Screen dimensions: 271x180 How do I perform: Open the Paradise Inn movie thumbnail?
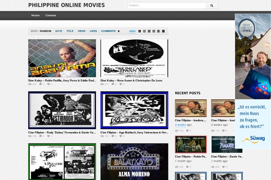62,162
